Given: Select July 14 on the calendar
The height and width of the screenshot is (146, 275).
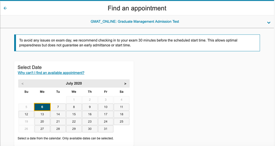Looking at the screenshot, I should [58, 114].
